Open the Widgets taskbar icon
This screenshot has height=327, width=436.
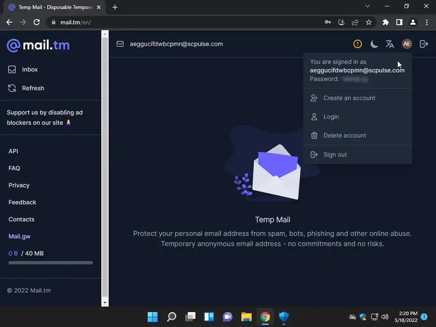[x=209, y=317]
